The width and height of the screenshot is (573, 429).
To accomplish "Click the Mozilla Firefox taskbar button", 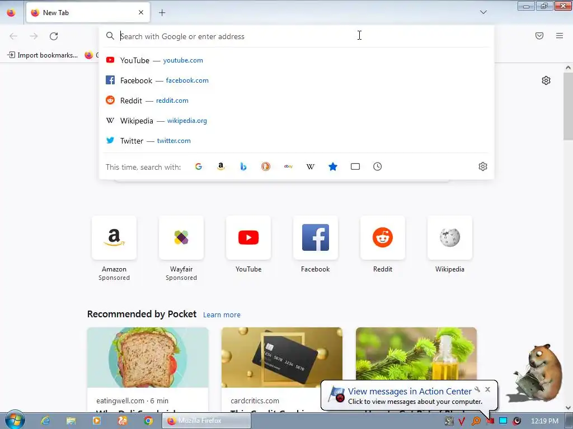I will pyautogui.click(x=206, y=421).
